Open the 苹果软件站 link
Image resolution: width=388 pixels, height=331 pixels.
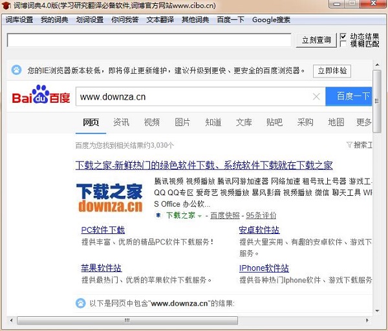tap(102, 268)
